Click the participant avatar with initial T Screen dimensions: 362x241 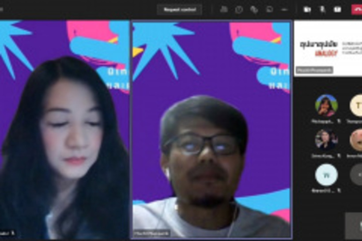point(357,105)
